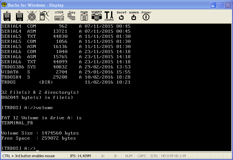The height and width of the screenshot is (160, 233).
Task: Click the Suspend button
Action: tap(134, 16)
